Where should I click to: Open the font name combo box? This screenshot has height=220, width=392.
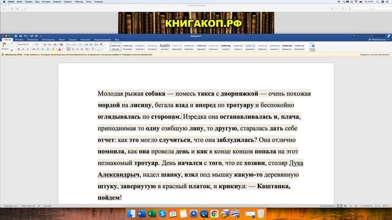(24, 45)
